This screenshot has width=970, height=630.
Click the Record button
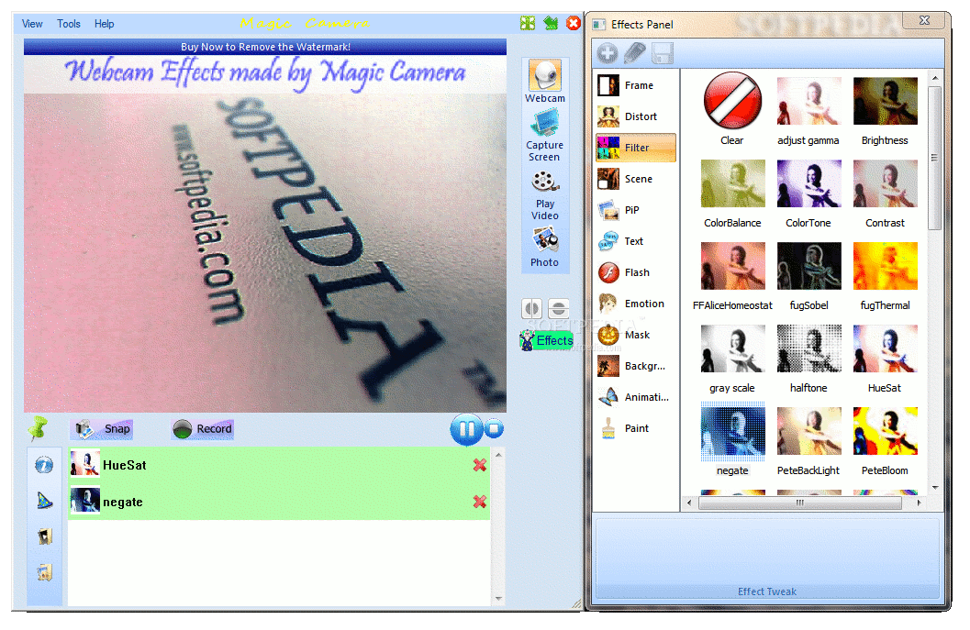pyautogui.click(x=202, y=429)
